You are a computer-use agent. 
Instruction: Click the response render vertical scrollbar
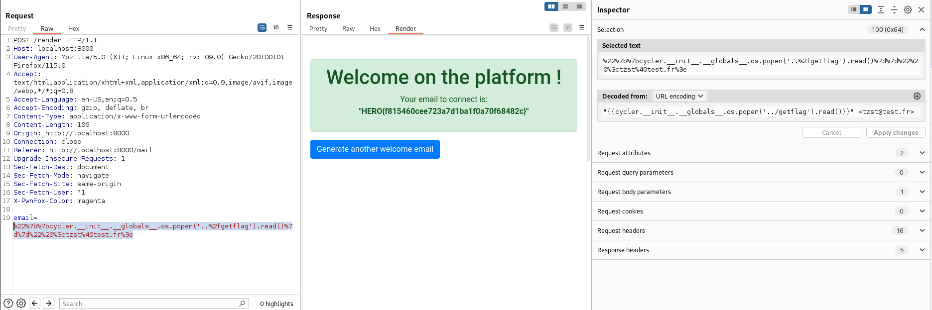[x=588, y=100]
